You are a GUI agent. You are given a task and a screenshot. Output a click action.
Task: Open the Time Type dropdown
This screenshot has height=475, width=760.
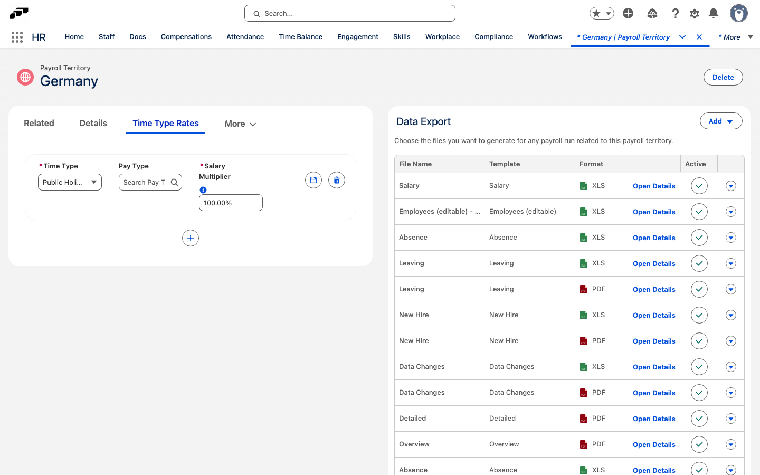click(x=70, y=182)
